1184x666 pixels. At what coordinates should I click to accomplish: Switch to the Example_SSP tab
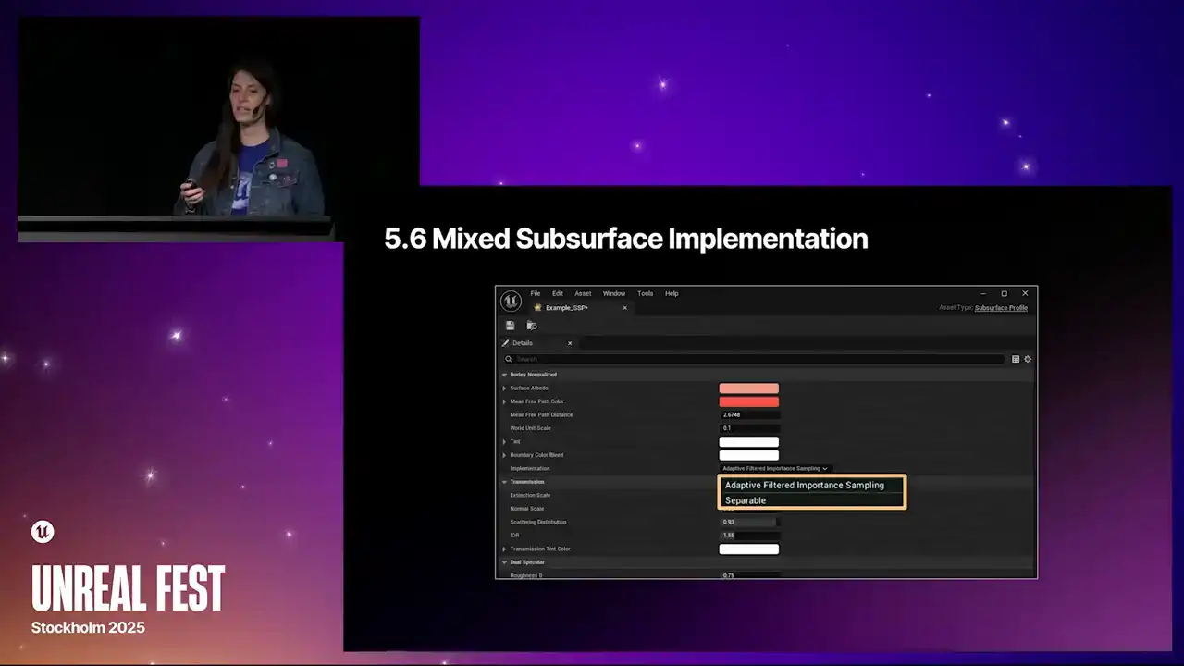tap(566, 308)
